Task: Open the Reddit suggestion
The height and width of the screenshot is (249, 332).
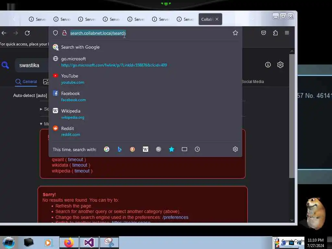Action: click(x=145, y=131)
